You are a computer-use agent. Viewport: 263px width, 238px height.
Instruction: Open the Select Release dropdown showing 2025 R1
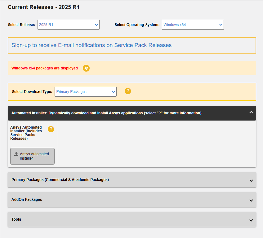69,25
